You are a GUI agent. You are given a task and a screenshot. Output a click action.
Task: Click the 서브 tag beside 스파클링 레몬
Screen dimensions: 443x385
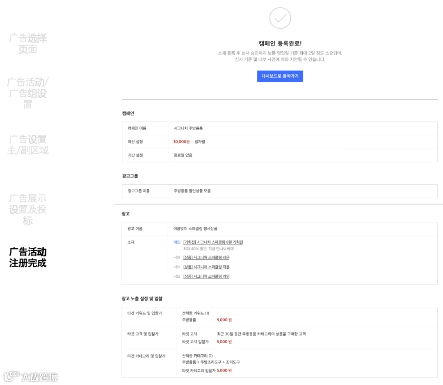pos(177,258)
